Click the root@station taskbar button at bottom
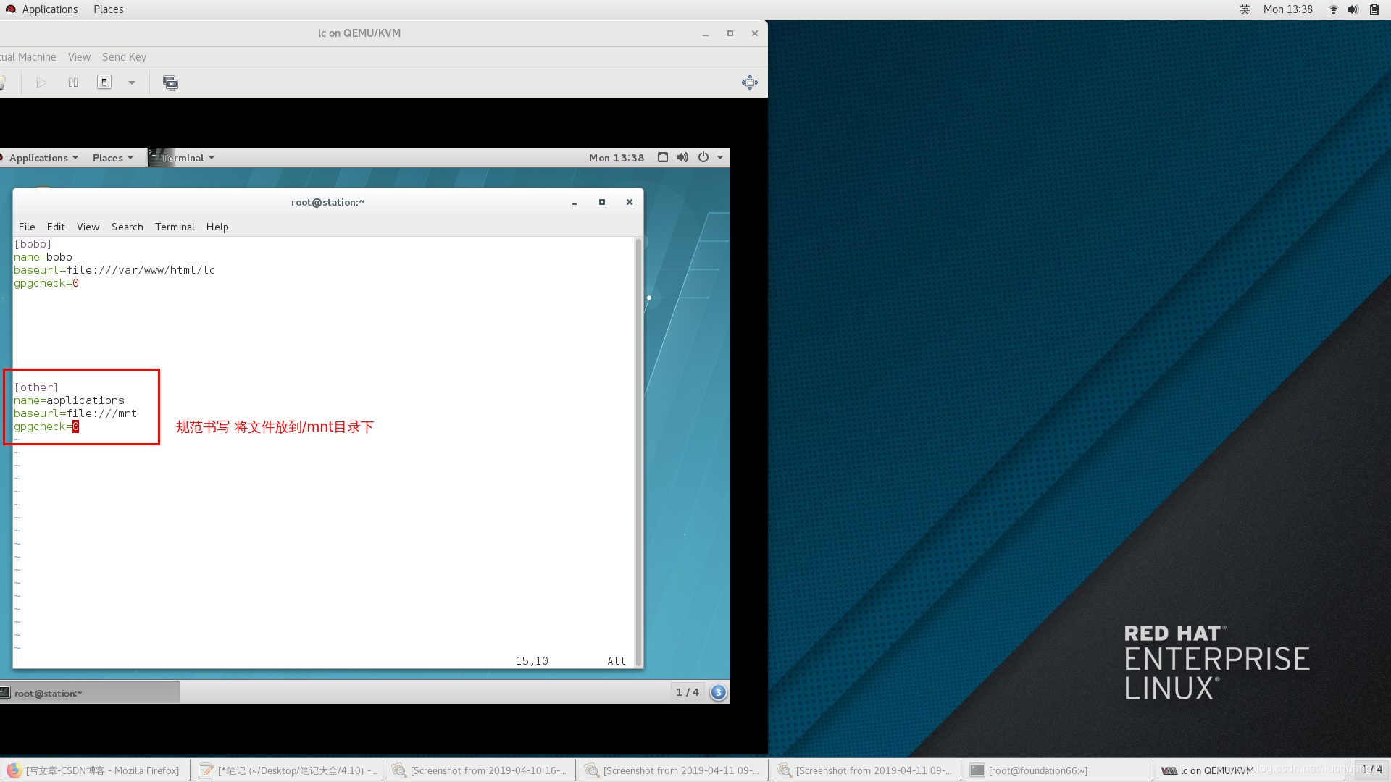Viewport: 1391px width, 782px height. coord(90,692)
